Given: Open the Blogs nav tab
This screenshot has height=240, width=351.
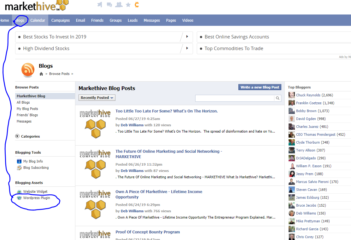Looking at the screenshot, I should point(20,20).
